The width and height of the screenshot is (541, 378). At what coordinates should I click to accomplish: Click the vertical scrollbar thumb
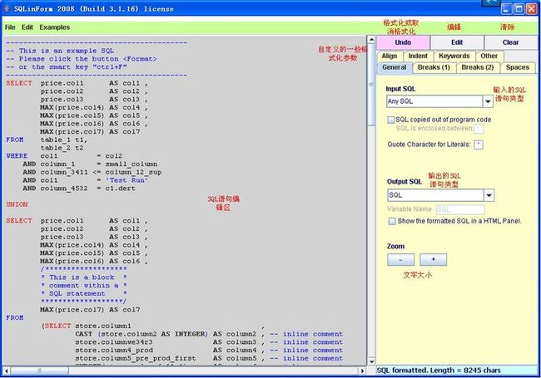pos(371,85)
